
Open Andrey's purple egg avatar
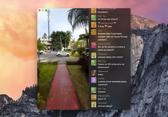tap(94, 80)
